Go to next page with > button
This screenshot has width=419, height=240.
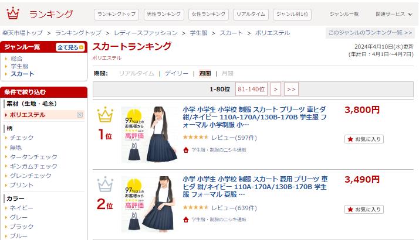tap(276, 89)
